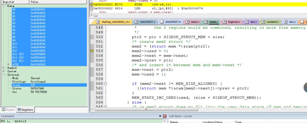
Task: Pin the Command window
Action: coord(160,116)
